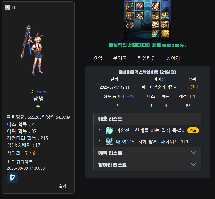Image resolution: width=215 pixels, height=199 pixels.
Task: Click the golden egg item icon
Action: tap(165, 34)
